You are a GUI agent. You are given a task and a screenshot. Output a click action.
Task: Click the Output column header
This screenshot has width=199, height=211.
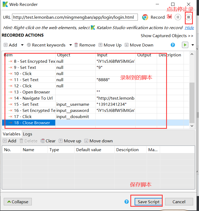(x=146, y=55)
